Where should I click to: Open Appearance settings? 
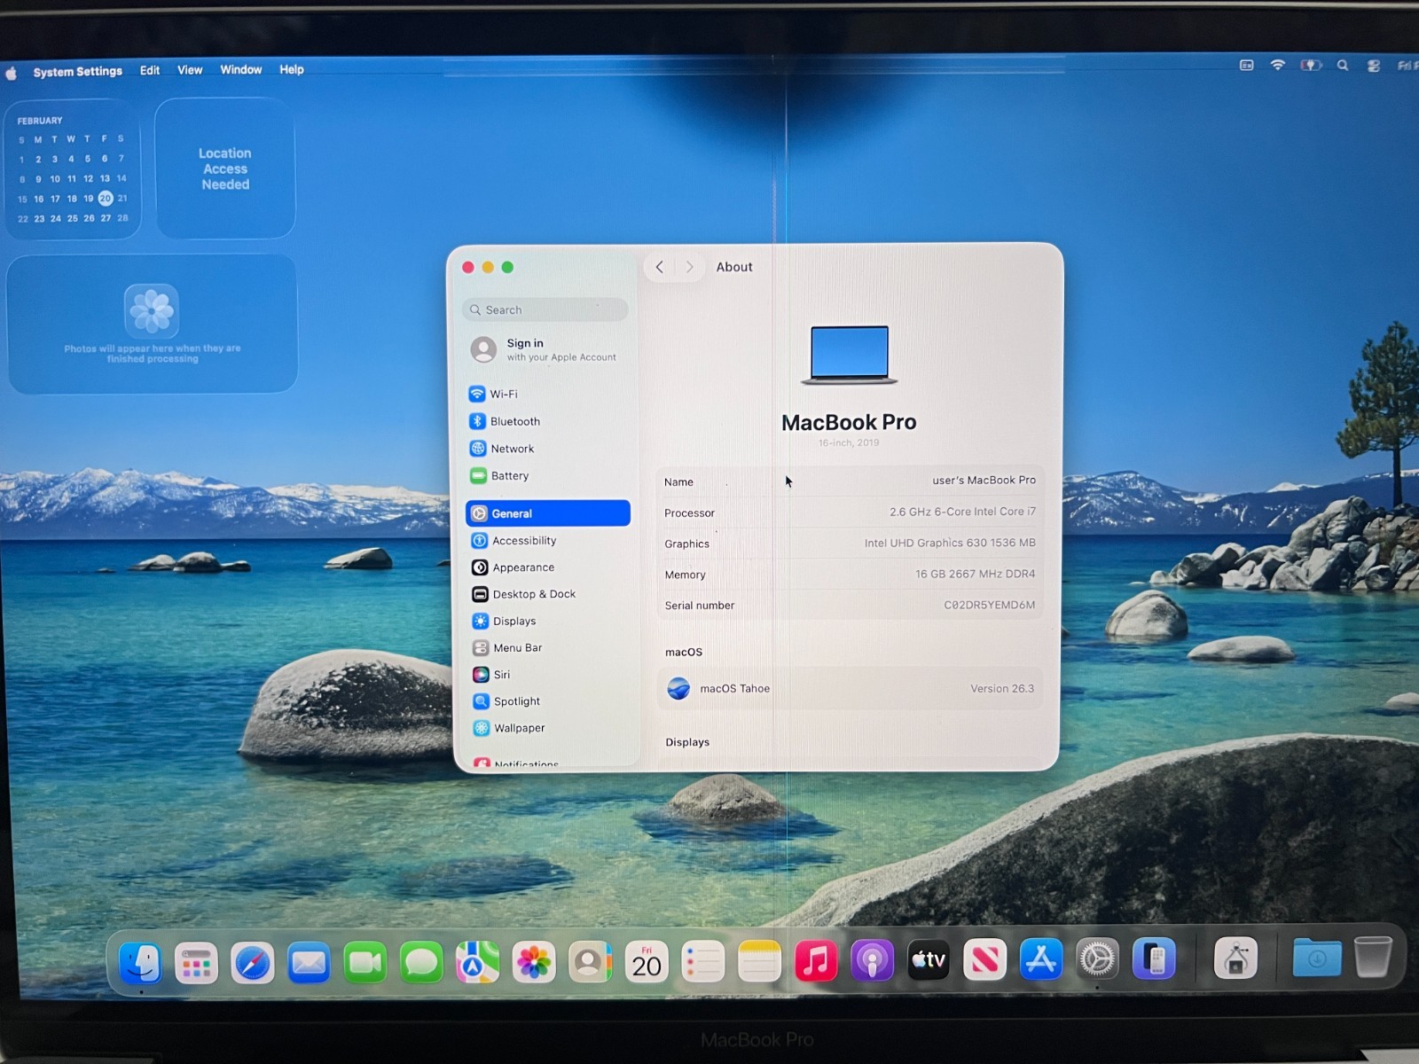pos(548,567)
